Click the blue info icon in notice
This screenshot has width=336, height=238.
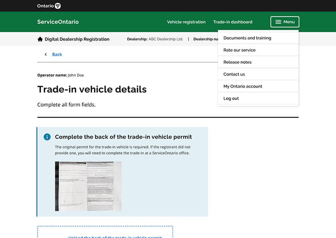point(47,137)
